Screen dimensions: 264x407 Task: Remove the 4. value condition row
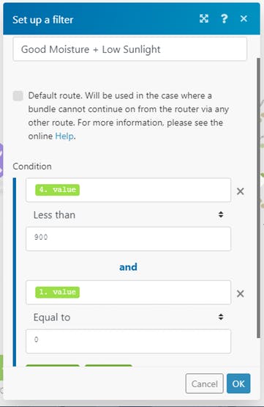click(240, 191)
